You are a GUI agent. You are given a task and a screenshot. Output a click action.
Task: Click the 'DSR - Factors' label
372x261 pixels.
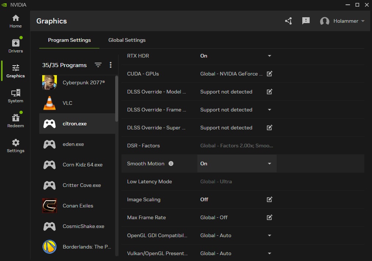pyautogui.click(x=143, y=146)
